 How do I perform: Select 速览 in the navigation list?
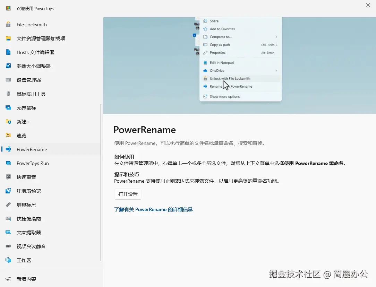point(51,136)
